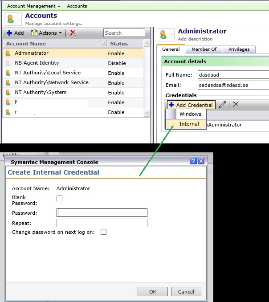Open the Actions dropdown
Screen dimensions: 269x302
pyautogui.click(x=46, y=33)
